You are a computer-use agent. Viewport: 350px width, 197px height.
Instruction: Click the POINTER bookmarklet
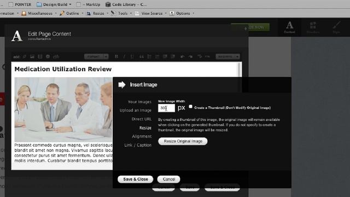click(x=20, y=4)
